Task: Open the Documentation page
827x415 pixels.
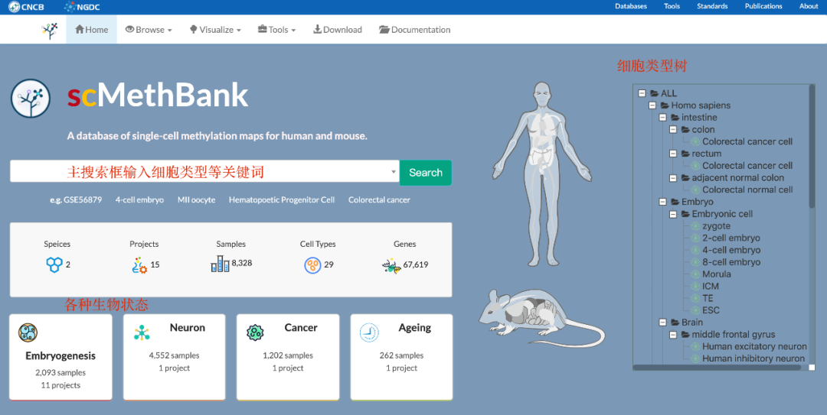Action: coord(414,30)
